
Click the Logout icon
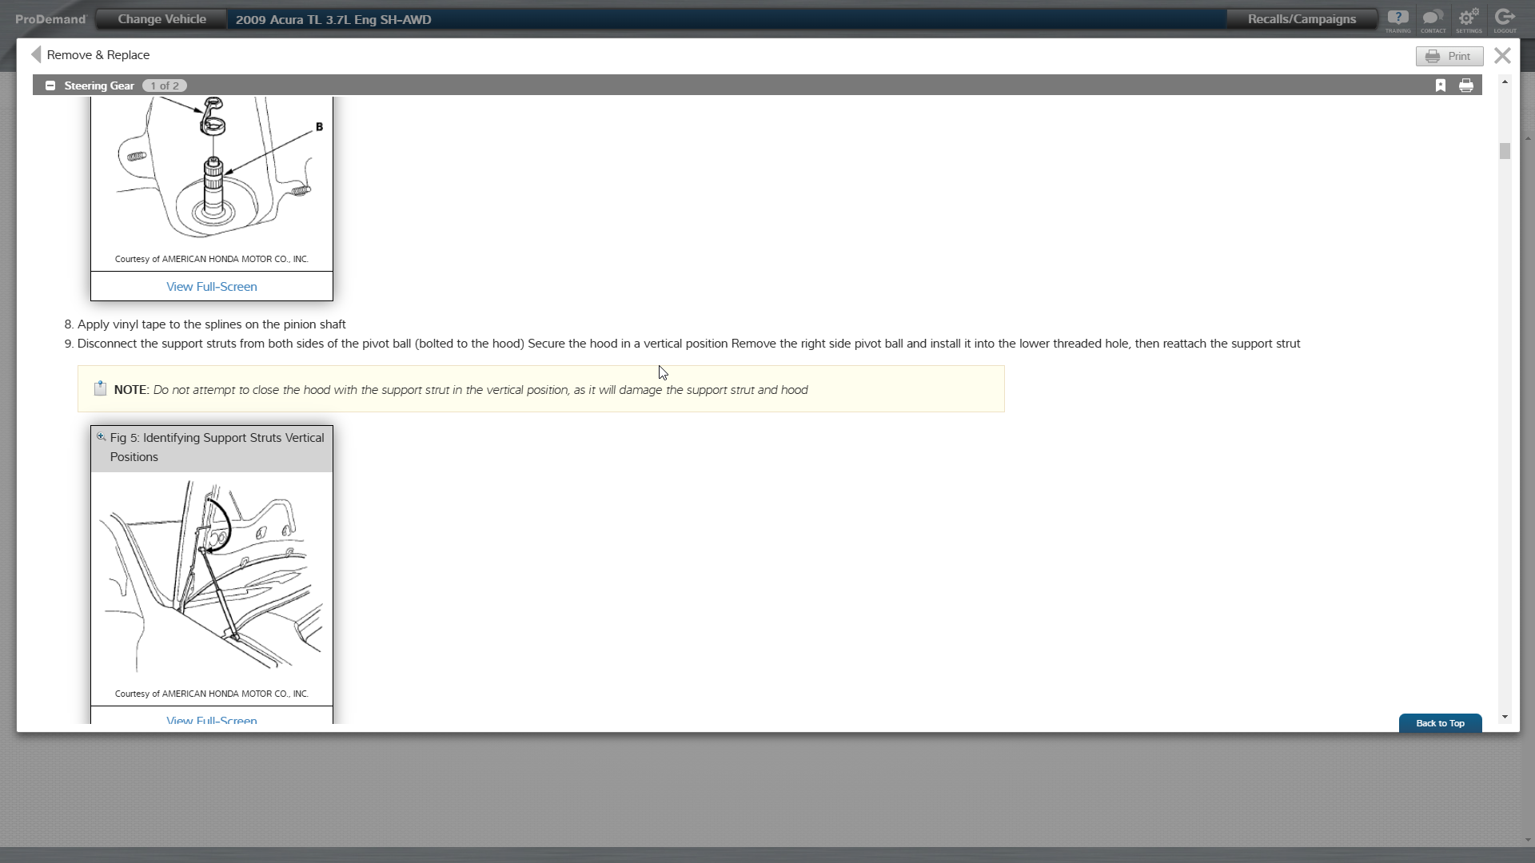(1505, 20)
